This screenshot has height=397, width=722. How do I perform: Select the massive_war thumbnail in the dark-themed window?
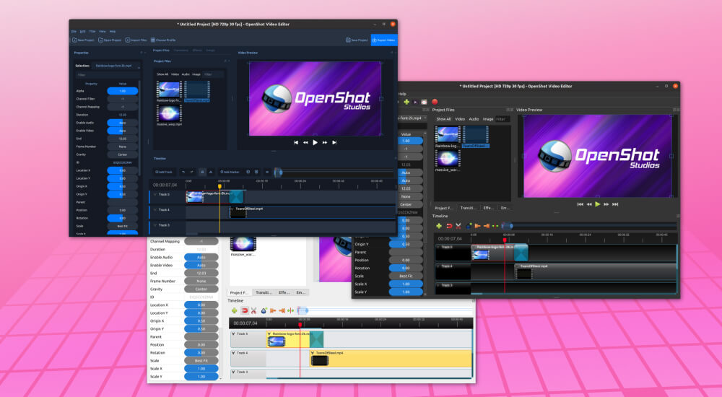click(448, 158)
